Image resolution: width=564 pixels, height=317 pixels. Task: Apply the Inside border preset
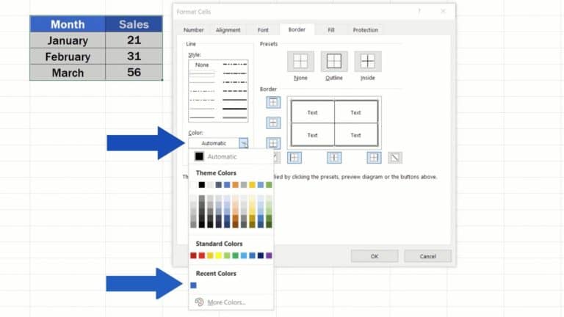tap(368, 62)
